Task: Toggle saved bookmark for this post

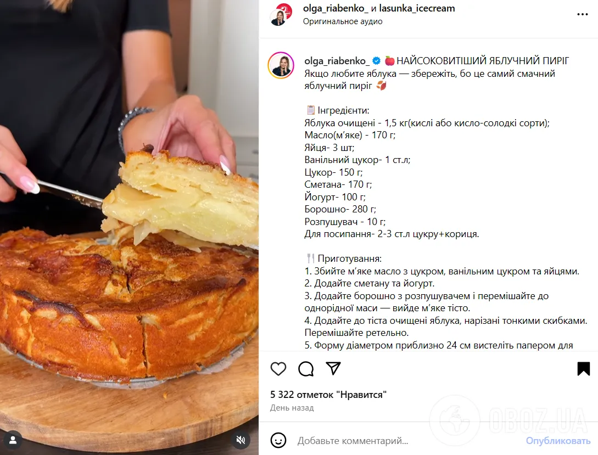Action: pyautogui.click(x=584, y=369)
